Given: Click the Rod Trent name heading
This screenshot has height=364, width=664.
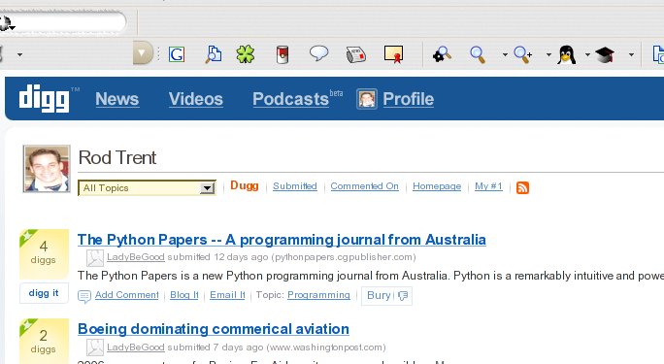Looking at the screenshot, I should pos(117,157).
